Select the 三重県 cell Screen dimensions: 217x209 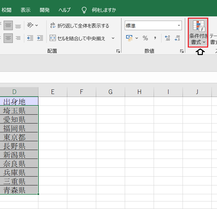(x=19, y=181)
